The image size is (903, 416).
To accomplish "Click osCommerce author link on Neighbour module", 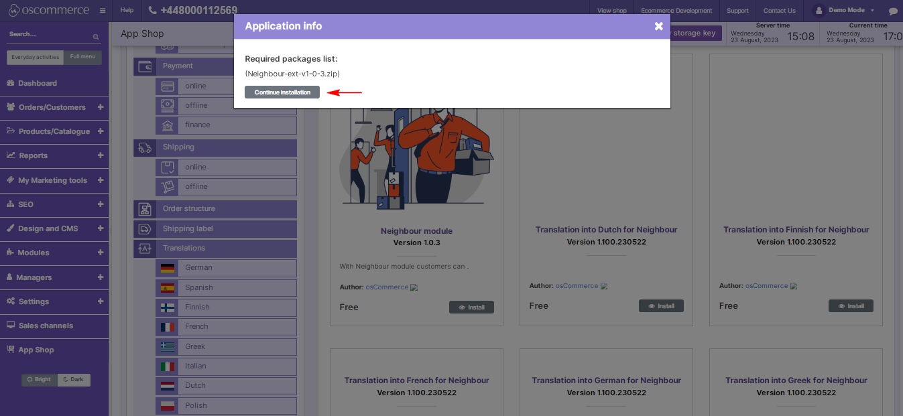I will [387, 287].
